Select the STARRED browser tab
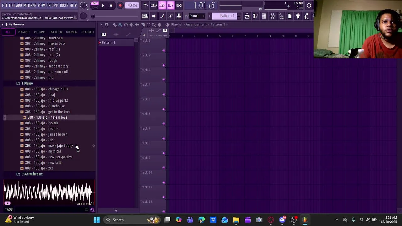This screenshot has height=226, width=402. pyautogui.click(x=87, y=32)
